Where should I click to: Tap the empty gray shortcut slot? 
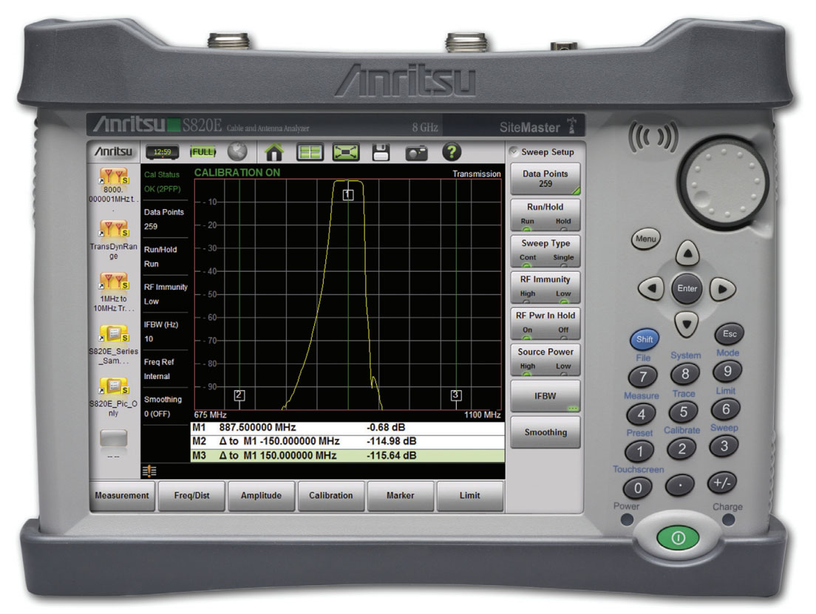coord(113,438)
